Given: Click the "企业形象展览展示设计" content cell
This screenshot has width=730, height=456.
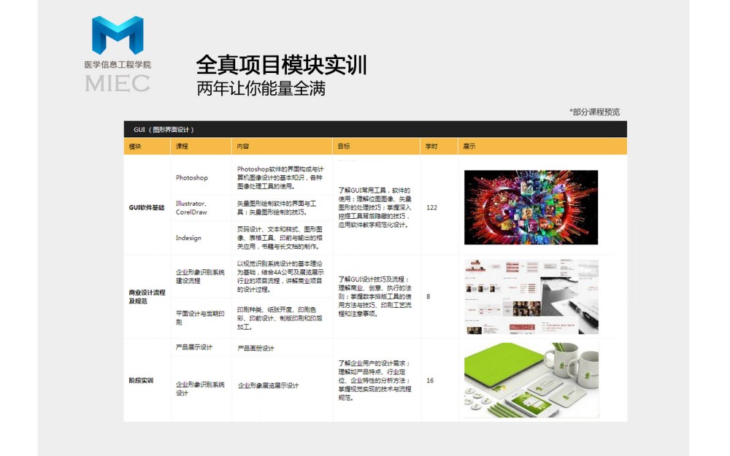Looking at the screenshot, I should click(x=268, y=385).
